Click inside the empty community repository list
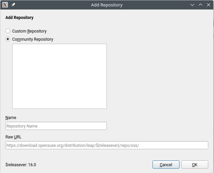The height and width of the screenshot is (173, 214). [x=59, y=76]
